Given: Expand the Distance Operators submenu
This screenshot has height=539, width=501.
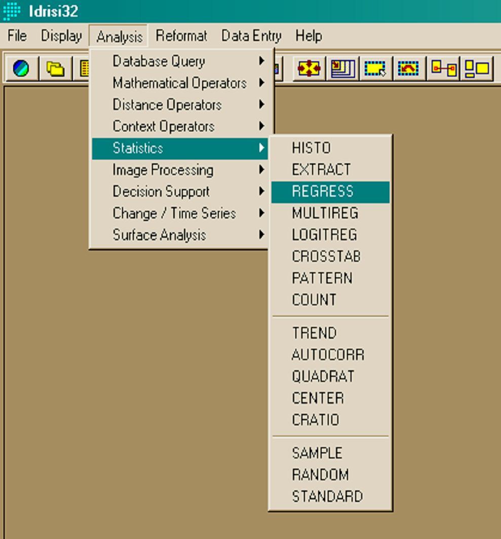Looking at the screenshot, I should [180, 104].
